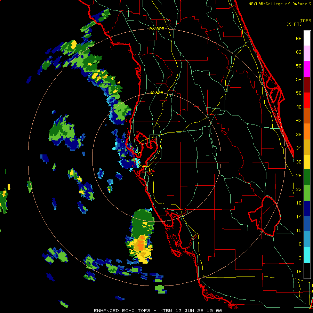The height and width of the screenshot is (313, 313).
Task: Click the '[K FT]' legend units label
Action: pos(294,24)
